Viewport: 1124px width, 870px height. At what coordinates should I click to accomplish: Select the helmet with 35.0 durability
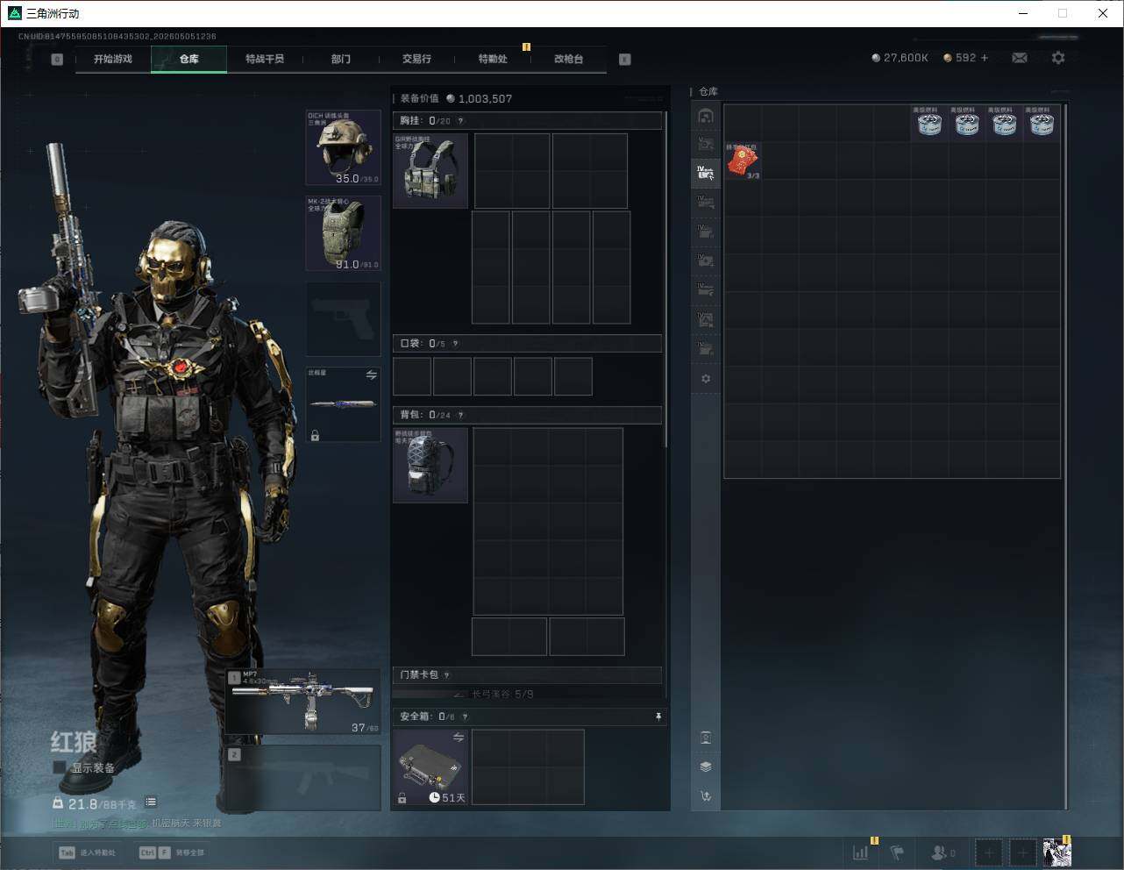click(x=343, y=147)
